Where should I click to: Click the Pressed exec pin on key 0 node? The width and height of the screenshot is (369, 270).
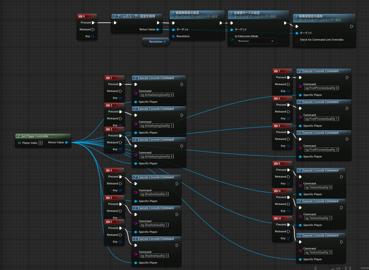93,22
